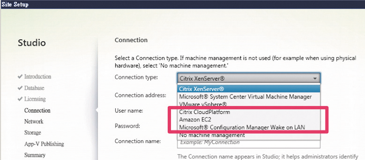Open the App-V Publishing step
This screenshot has height=160, width=365.
click(44, 144)
